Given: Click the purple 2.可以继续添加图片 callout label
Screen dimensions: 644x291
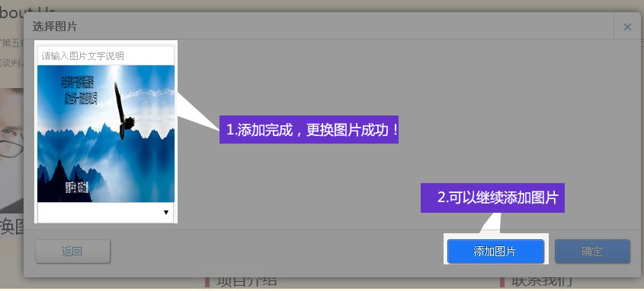Looking at the screenshot, I should (492, 198).
